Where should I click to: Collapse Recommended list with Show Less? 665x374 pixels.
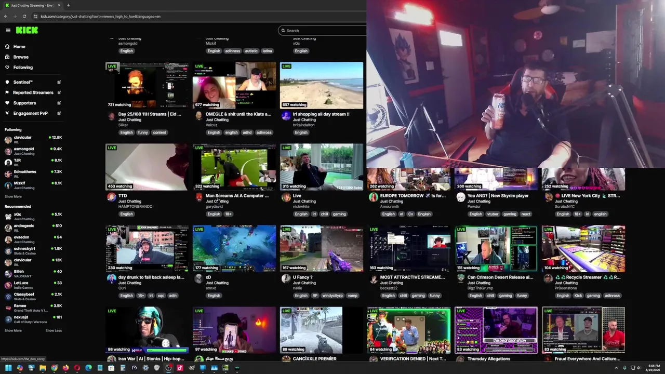54,330
